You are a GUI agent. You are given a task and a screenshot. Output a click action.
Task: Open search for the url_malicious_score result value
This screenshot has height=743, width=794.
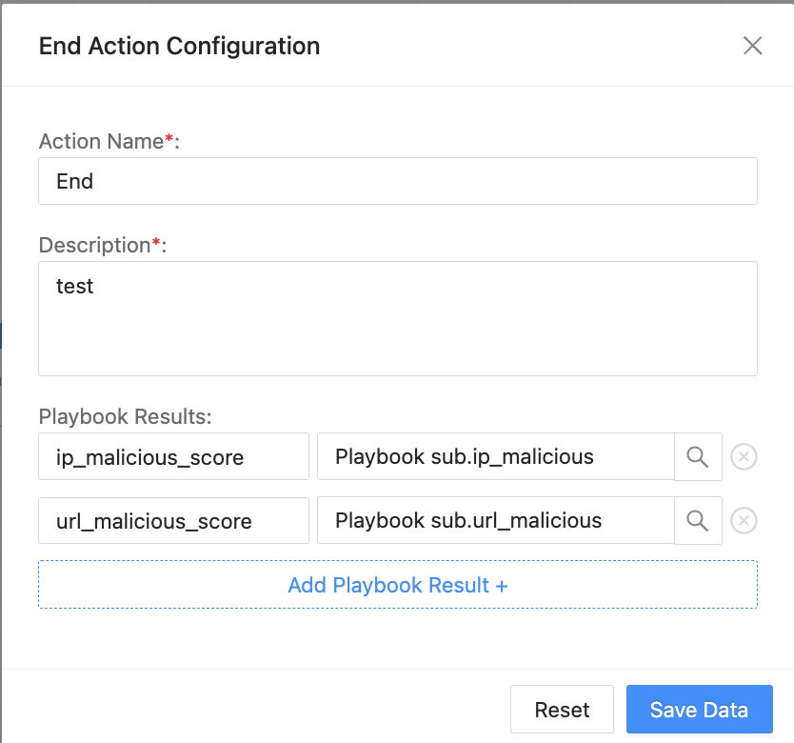698,520
